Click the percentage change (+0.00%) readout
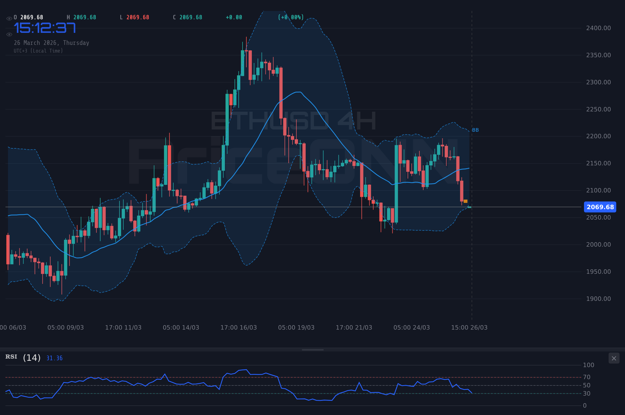625x415 pixels. 290,17
